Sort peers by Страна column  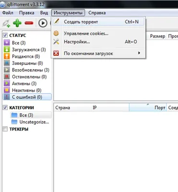click(73, 108)
